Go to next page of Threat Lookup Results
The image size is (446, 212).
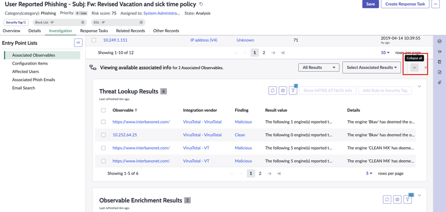[x=269, y=174]
